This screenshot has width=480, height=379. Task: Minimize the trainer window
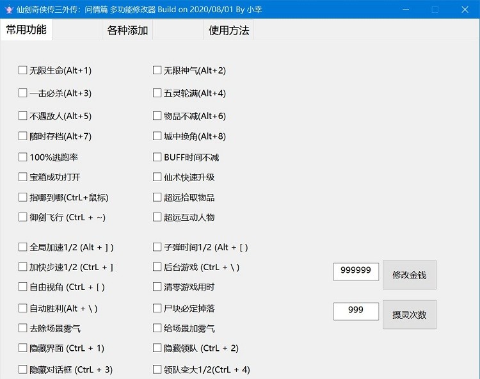406,10
